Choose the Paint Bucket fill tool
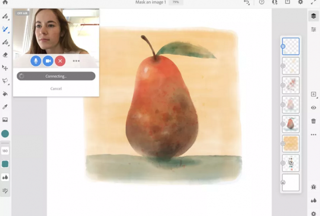 [x=5, y=94]
